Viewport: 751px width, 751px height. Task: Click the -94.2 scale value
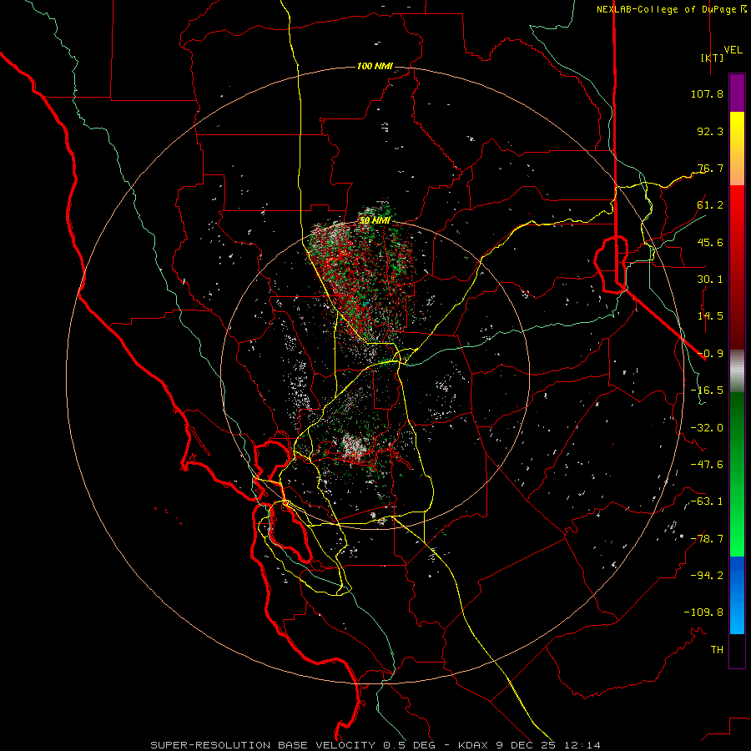[707, 576]
